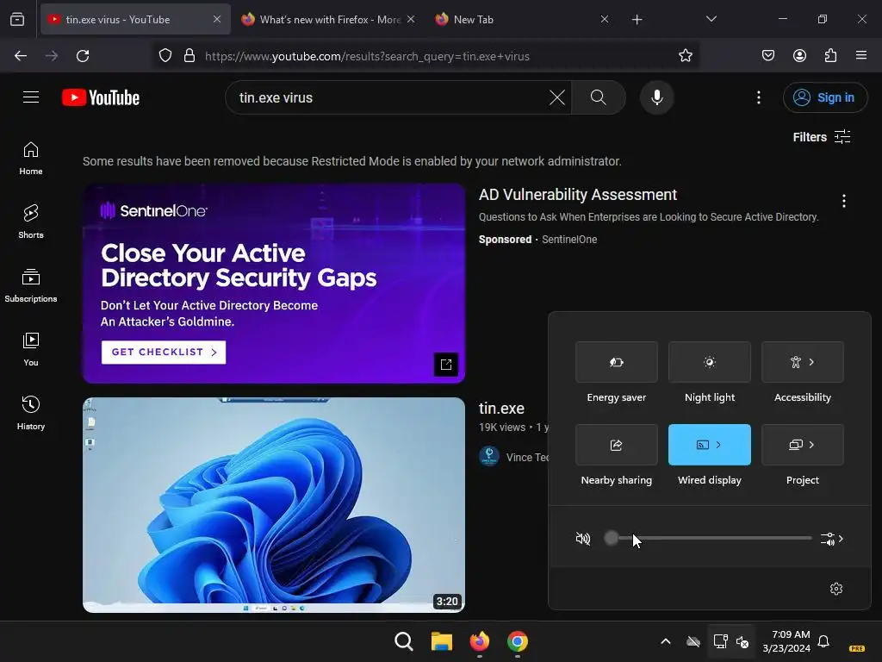Open History in sidebar

point(31,413)
